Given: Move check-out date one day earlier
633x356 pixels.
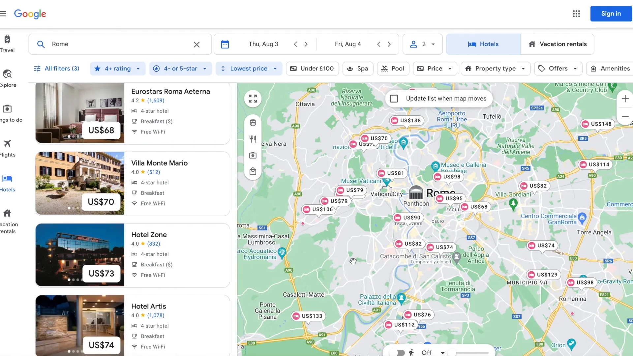Looking at the screenshot, I should (x=378, y=44).
